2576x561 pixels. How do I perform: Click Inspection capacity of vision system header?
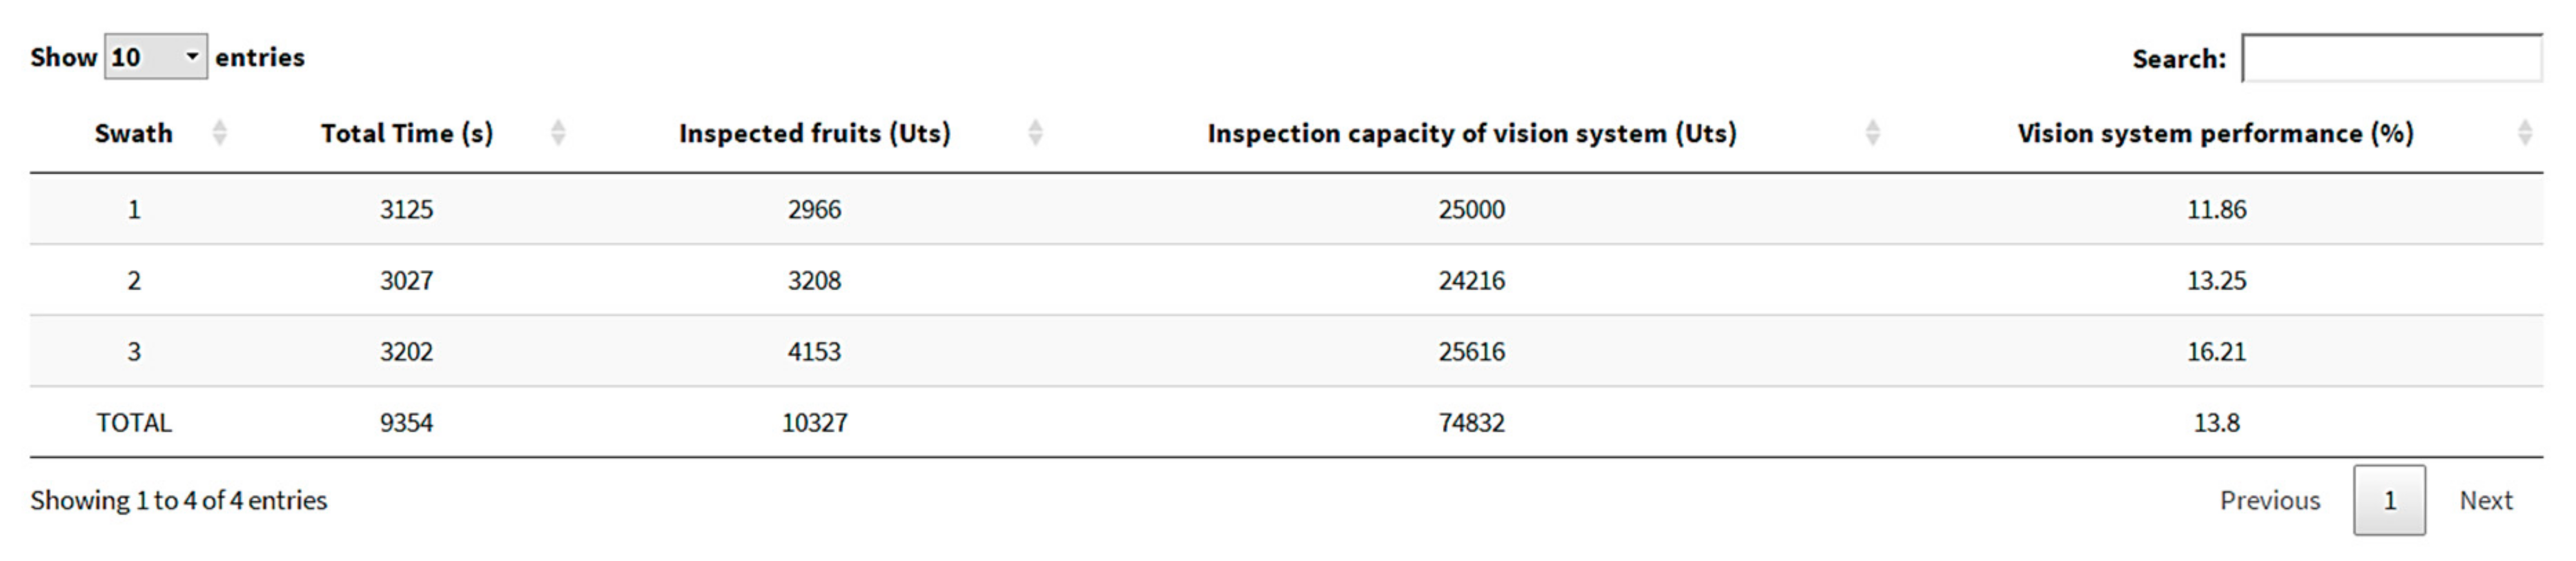pos(1471,133)
